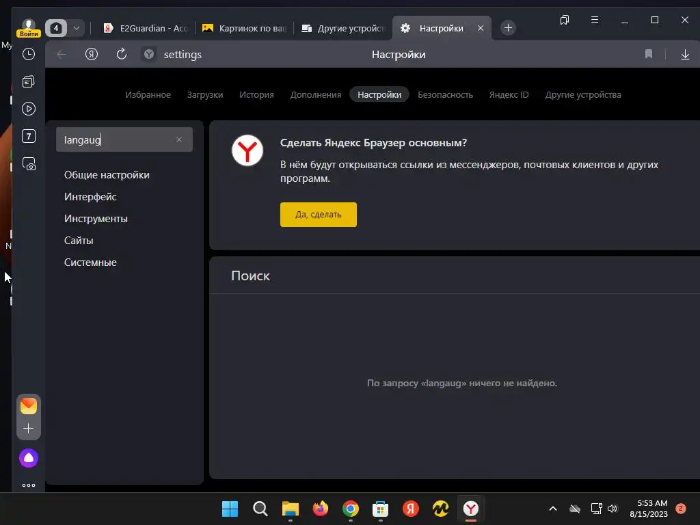Open the browser hamburger menu

(x=595, y=20)
